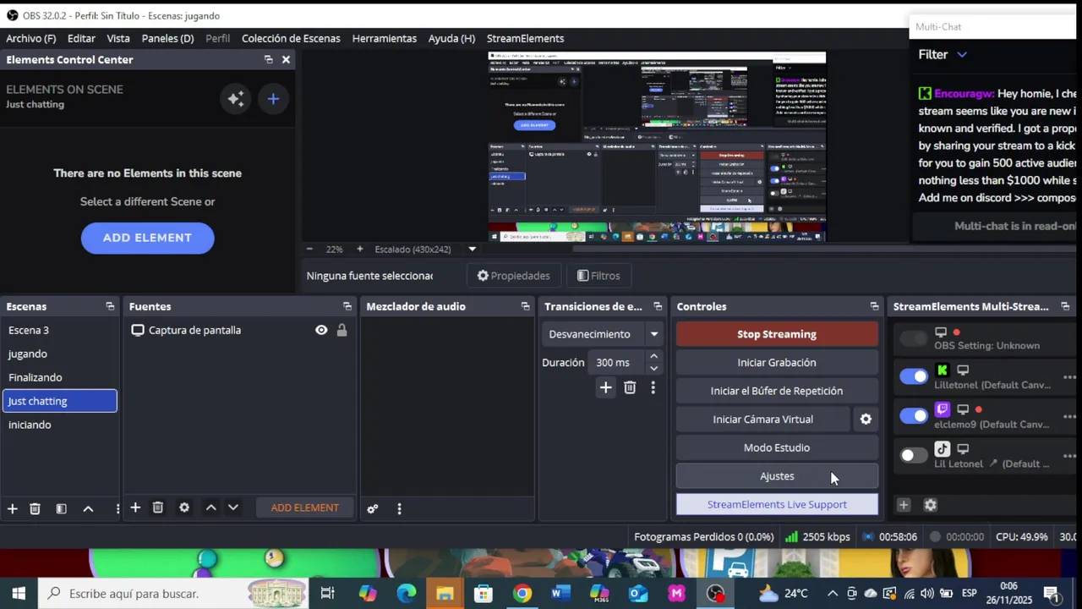This screenshot has width=1082, height=609.
Task: Move source down in the Fuentes list
Action: pos(233,507)
